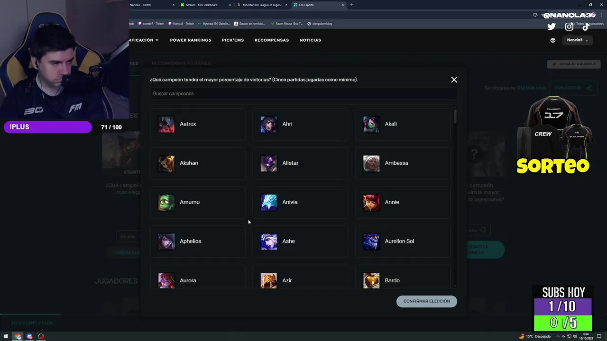Viewport: 607px width, 341px height.
Task: Close the champion selection dialog
Action: click(x=454, y=80)
